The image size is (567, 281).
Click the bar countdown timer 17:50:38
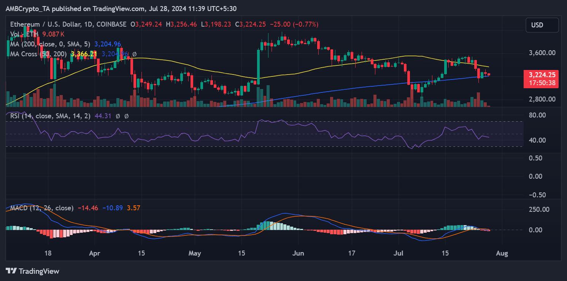(x=542, y=83)
